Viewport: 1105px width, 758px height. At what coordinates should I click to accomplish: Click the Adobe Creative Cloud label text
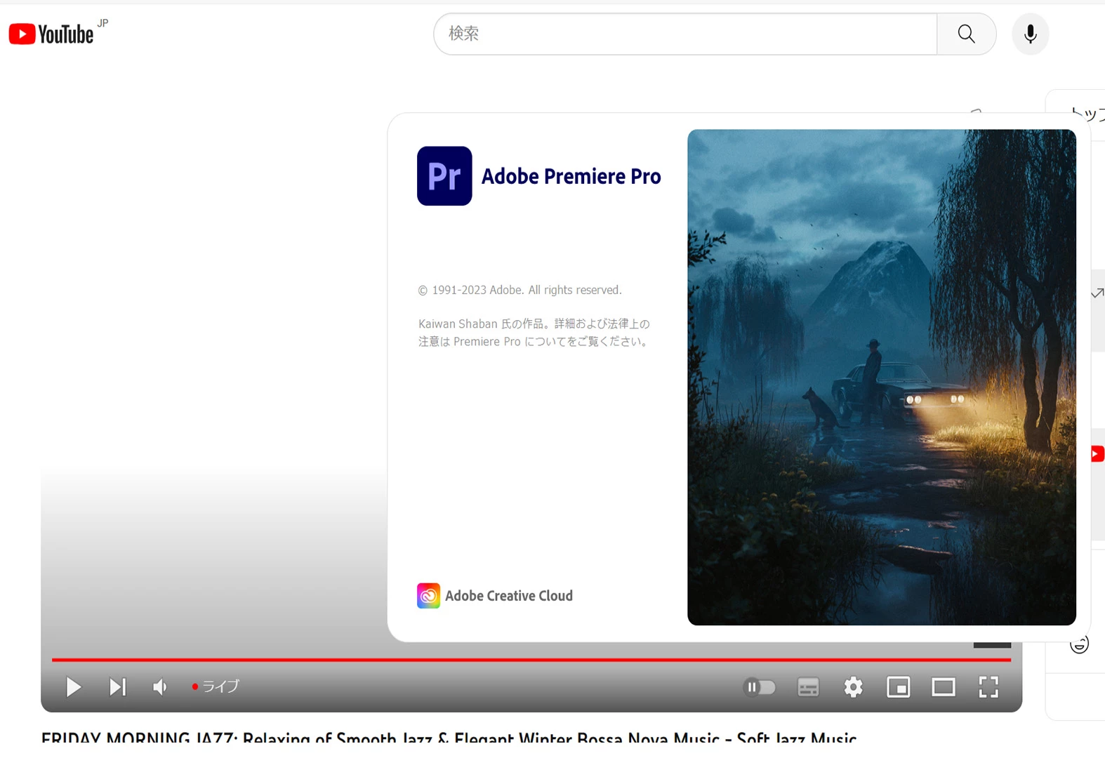[x=509, y=596]
